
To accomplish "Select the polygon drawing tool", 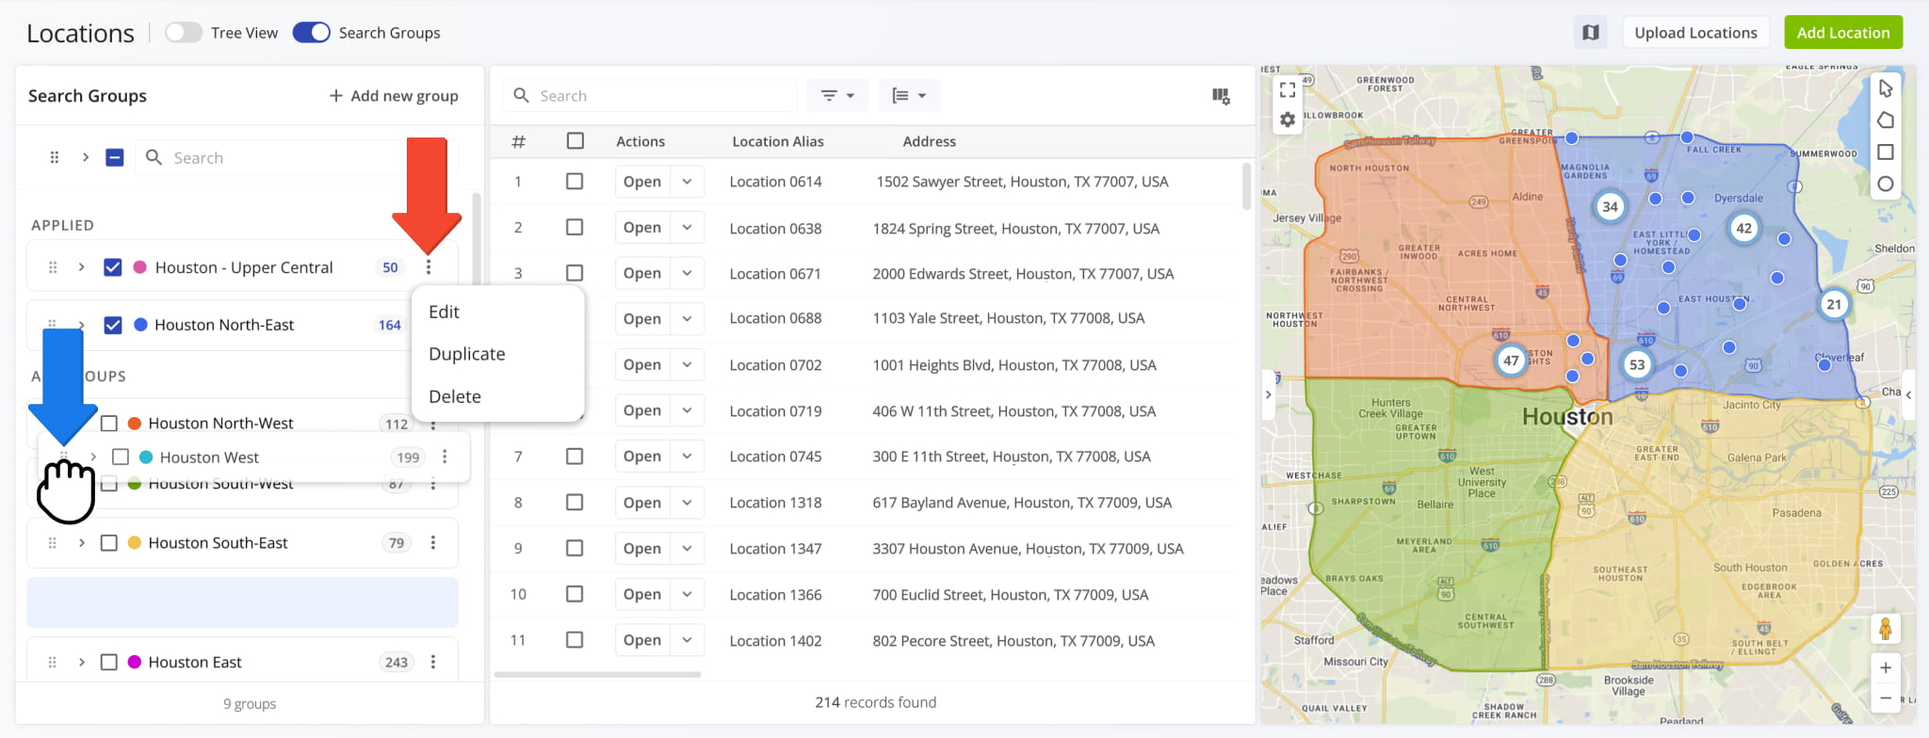I will pos(1886,120).
